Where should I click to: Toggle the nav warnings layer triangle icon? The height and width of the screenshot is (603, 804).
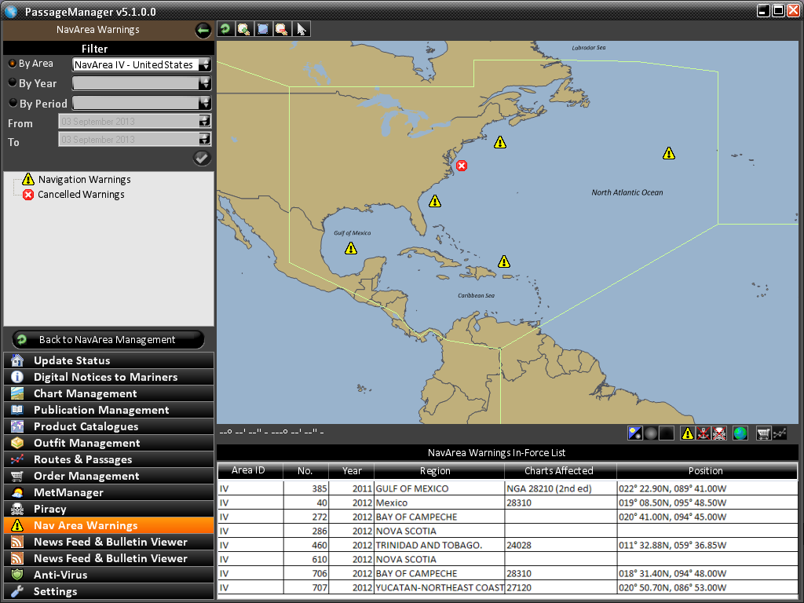[x=688, y=433]
